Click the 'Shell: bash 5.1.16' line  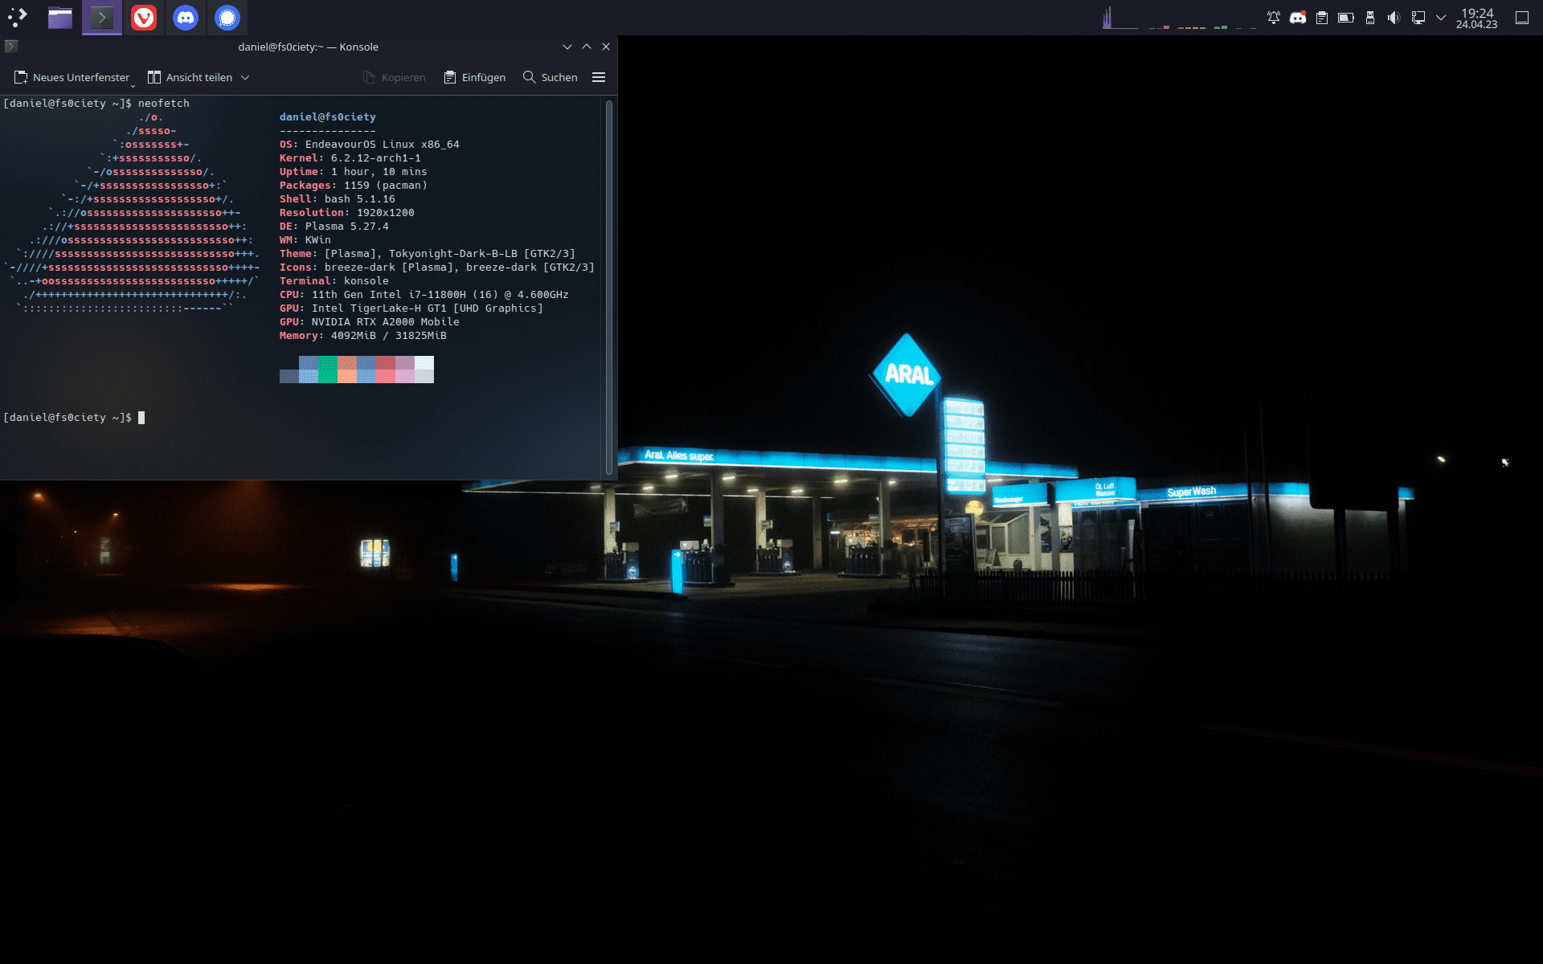[338, 199]
